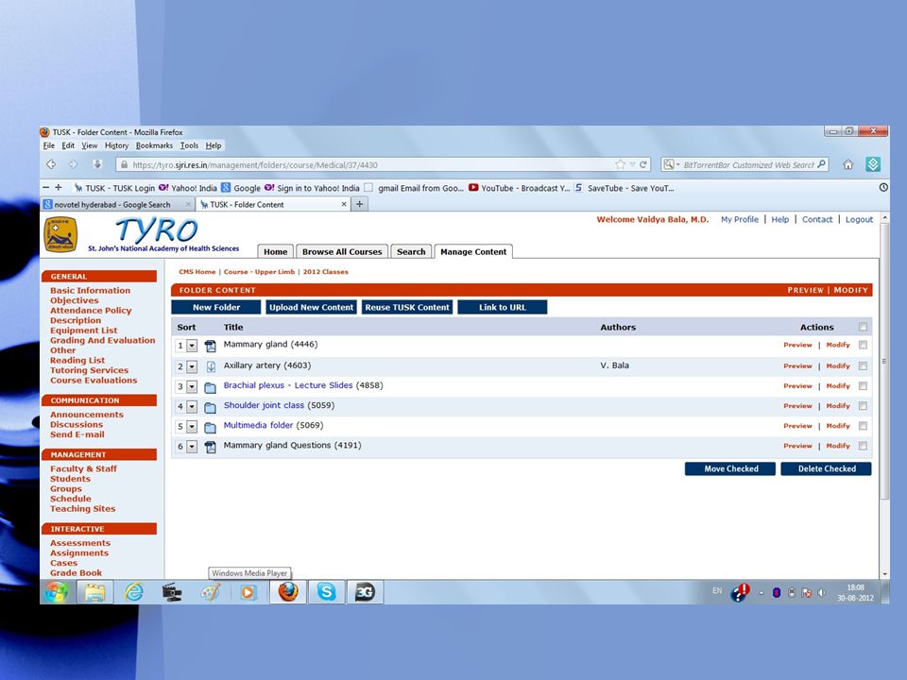
Task: Switch to the Home tab
Action: click(275, 251)
